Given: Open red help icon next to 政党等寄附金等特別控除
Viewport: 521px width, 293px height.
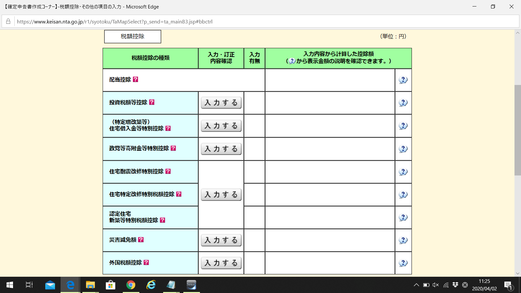Looking at the screenshot, I should pos(173,148).
